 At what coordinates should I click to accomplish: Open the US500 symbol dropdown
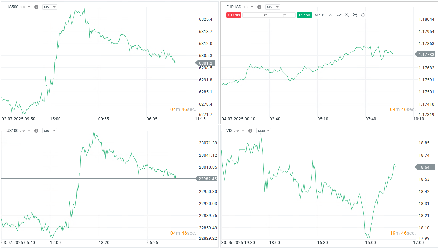[29, 7]
